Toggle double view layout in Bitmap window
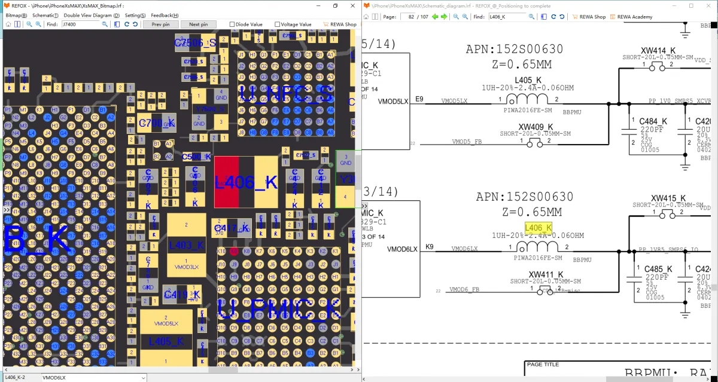 (x=17, y=25)
